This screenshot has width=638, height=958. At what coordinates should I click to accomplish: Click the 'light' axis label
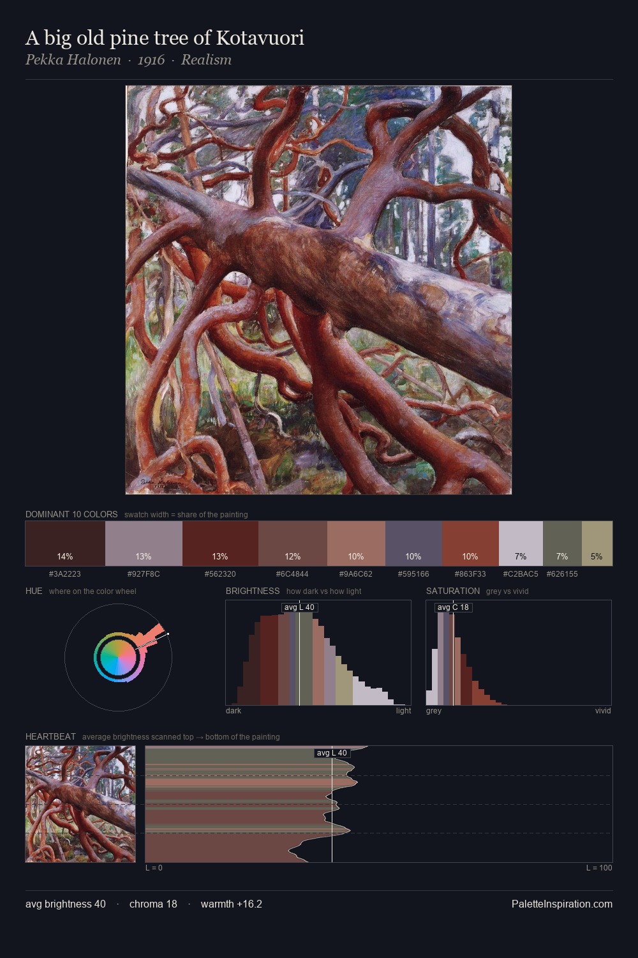tap(403, 711)
